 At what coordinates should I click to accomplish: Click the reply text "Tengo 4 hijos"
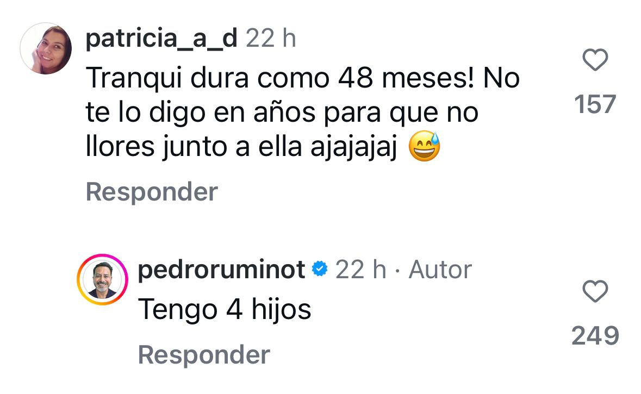point(225,309)
